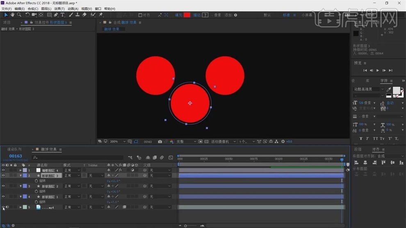Switch to the 渲染队列 tab

pos(14,149)
